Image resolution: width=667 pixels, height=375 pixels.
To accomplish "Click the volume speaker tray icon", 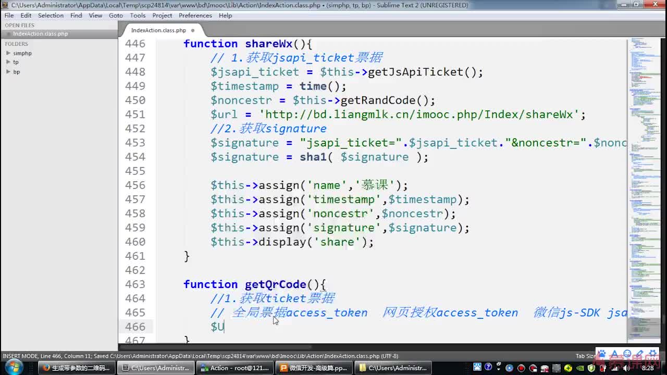I will tap(626, 368).
